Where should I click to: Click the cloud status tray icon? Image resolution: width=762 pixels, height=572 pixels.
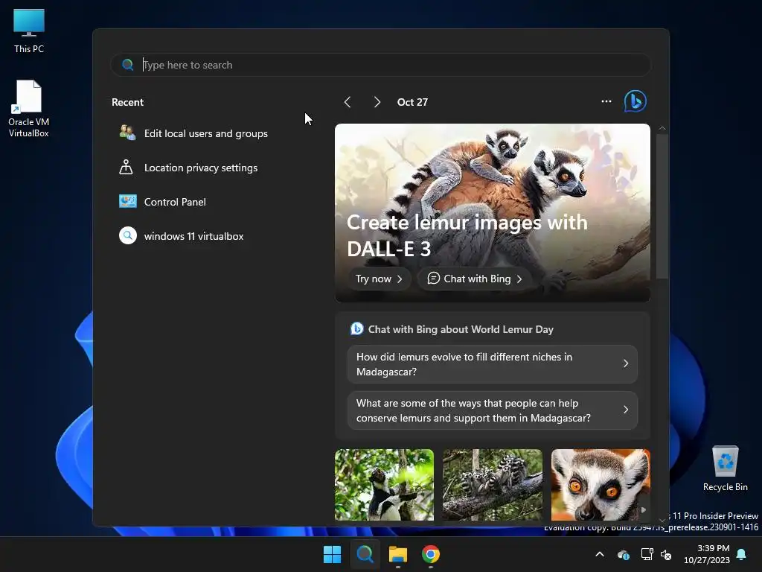tap(624, 554)
